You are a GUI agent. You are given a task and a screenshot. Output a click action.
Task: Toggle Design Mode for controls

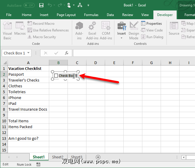[134, 30]
